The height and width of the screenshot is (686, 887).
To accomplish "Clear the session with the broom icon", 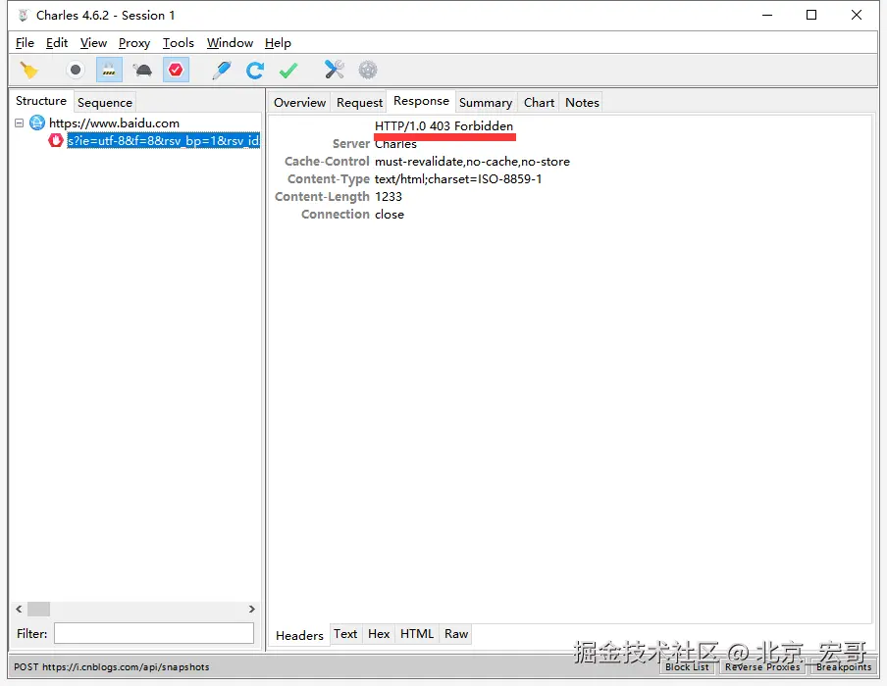I will 28,70.
